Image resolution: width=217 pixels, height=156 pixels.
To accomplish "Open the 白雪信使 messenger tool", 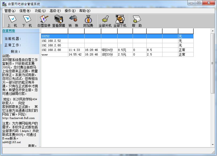I will coord(44,21).
